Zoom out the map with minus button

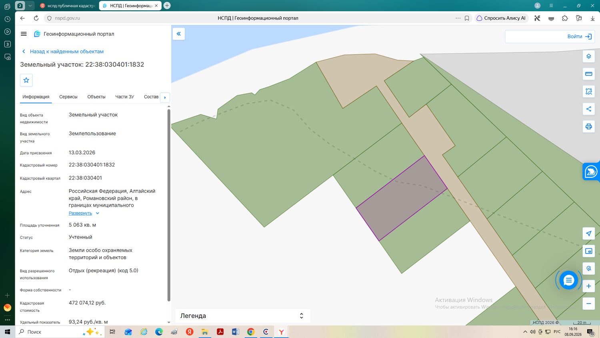(x=588, y=304)
